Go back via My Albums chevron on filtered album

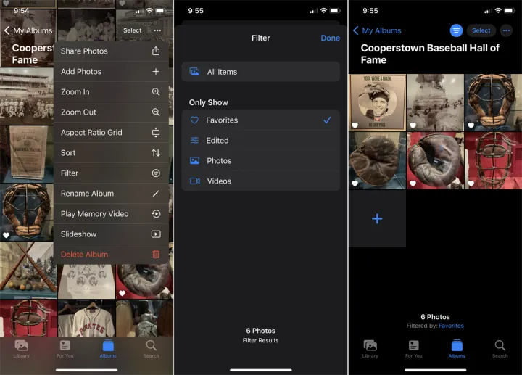pyautogui.click(x=376, y=30)
